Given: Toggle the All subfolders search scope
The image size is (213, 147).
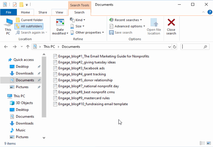Looking at the screenshot, I should pyautogui.click(x=29, y=26).
